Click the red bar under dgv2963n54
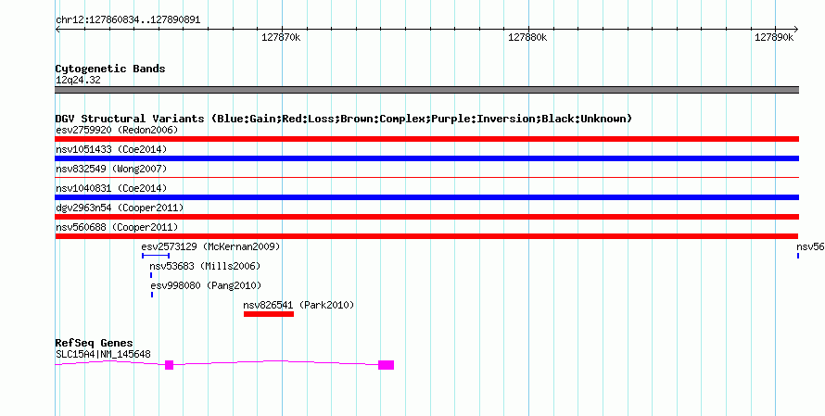Viewport: 825px width, 416px height. (x=426, y=217)
